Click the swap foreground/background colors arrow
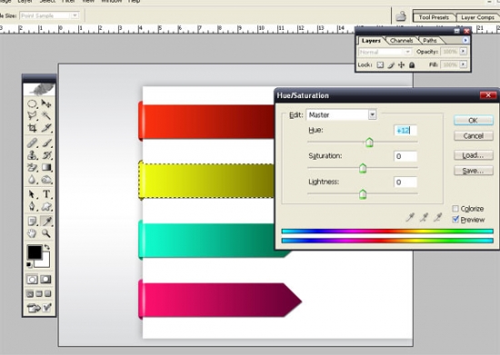500x355 pixels. coord(47,247)
